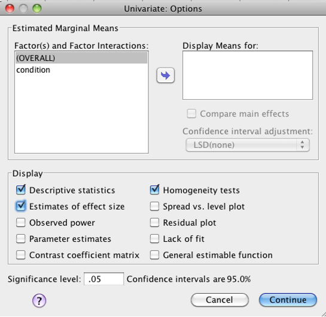Click the red close window button
The image size is (326, 317).
click(x=10, y=9)
